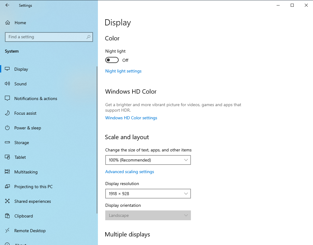
Task: Click the back arrow icon in Settings
Action: point(7,5)
